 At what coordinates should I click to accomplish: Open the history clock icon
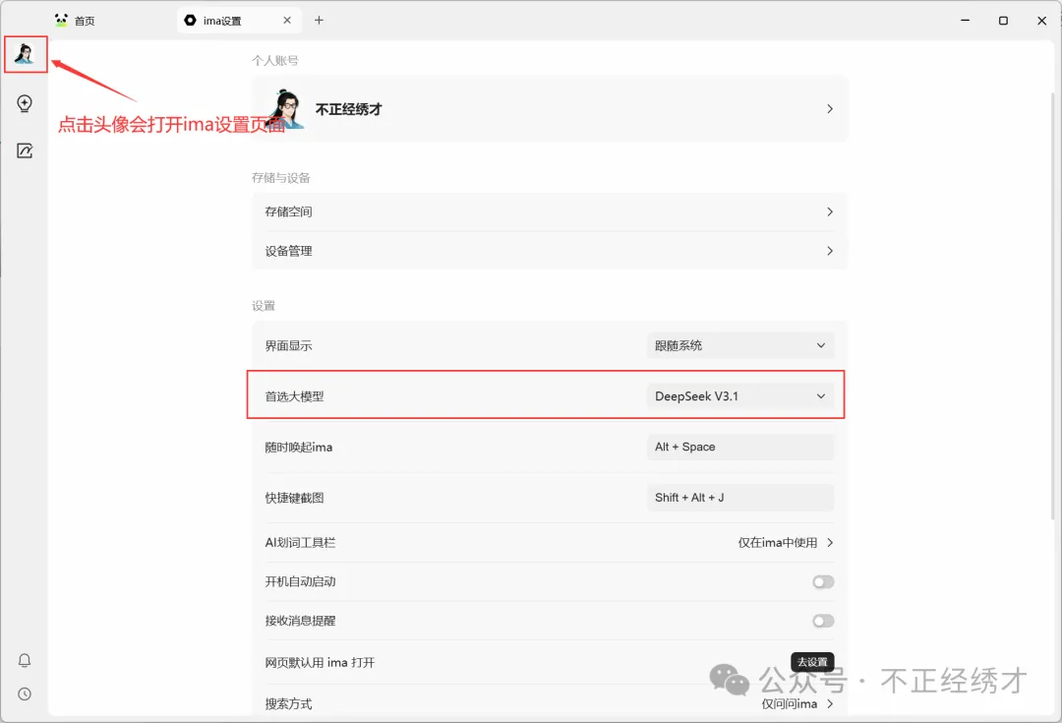[25, 693]
